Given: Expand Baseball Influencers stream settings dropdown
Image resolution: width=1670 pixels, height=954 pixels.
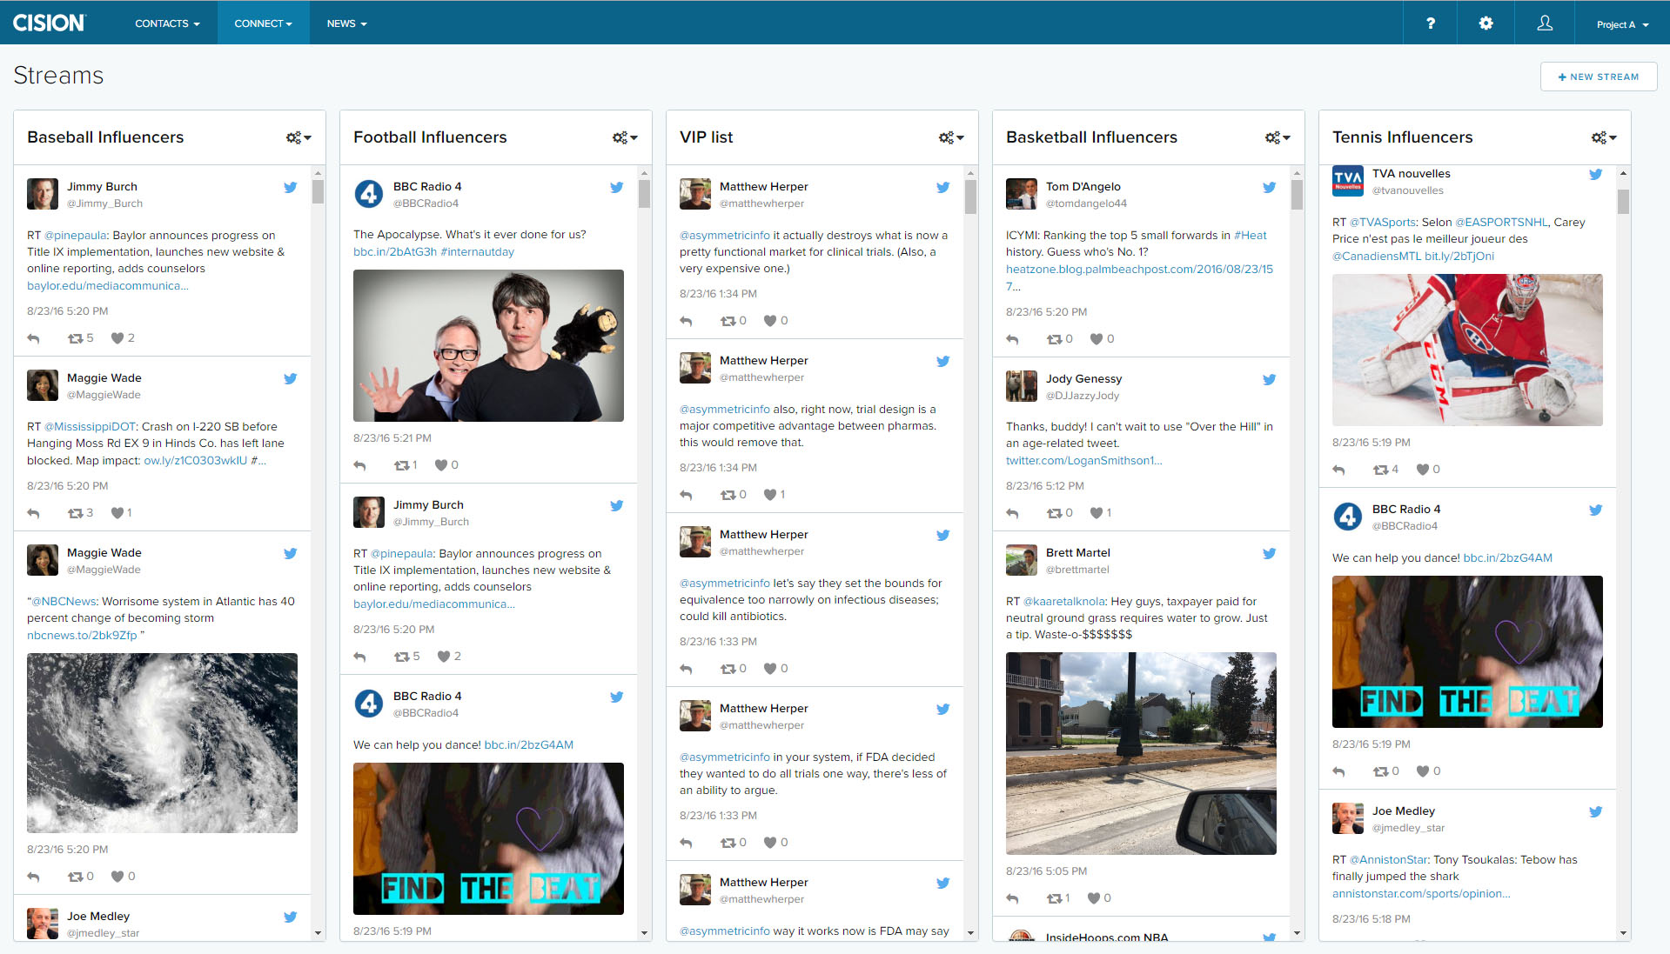Looking at the screenshot, I should (x=298, y=137).
